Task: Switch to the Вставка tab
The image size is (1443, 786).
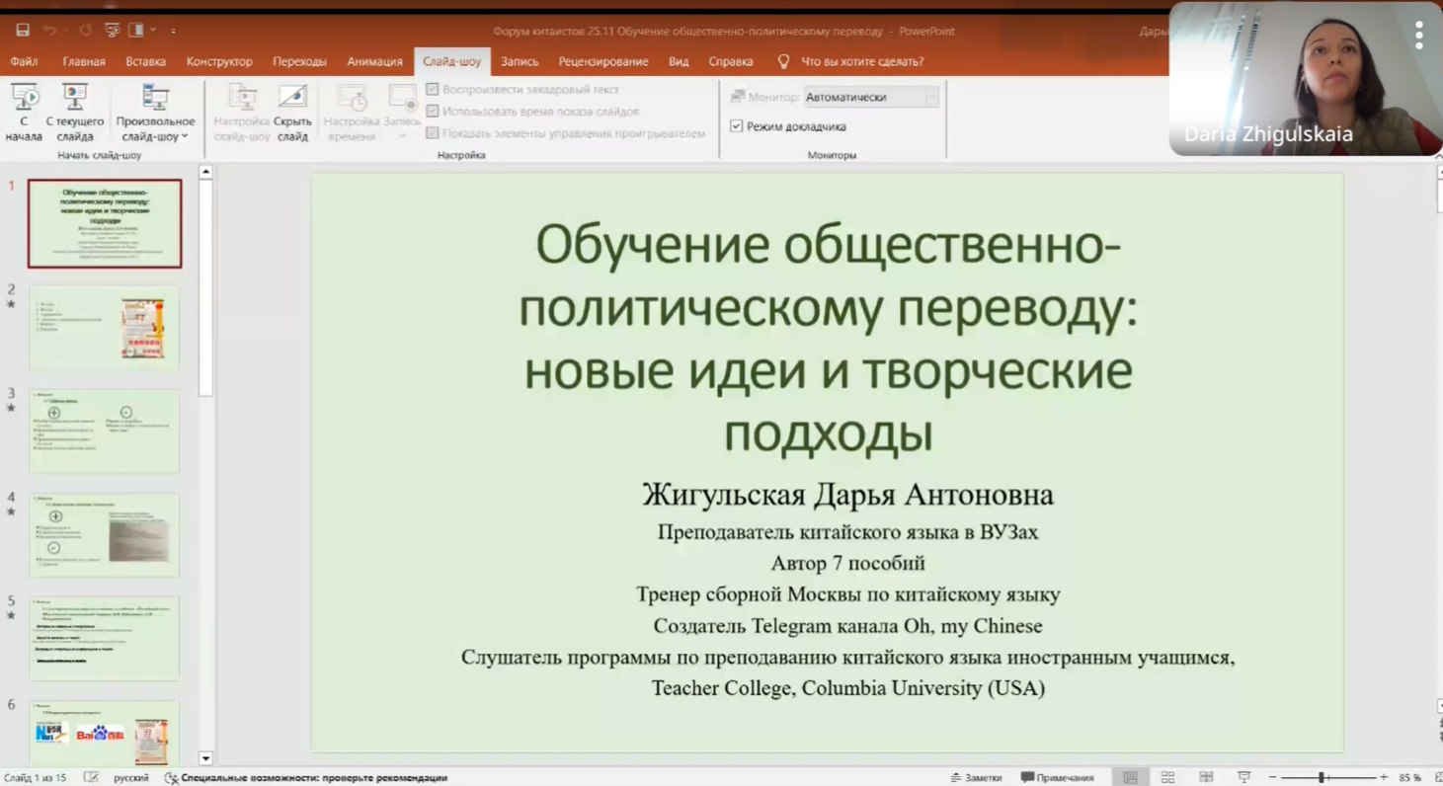Action: pyautogui.click(x=145, y=61)
